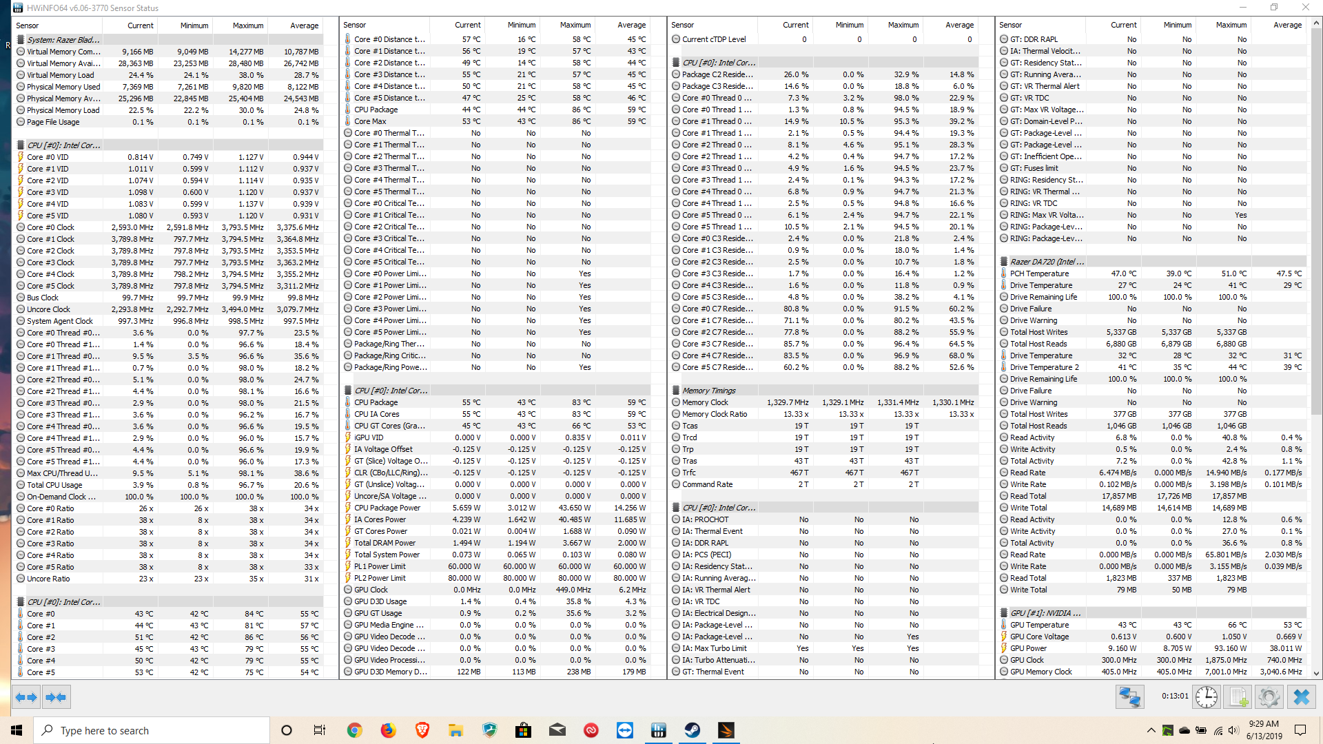Select the Physical Memory Used row
Viewport: 1323px width, 744px height.
169,87
